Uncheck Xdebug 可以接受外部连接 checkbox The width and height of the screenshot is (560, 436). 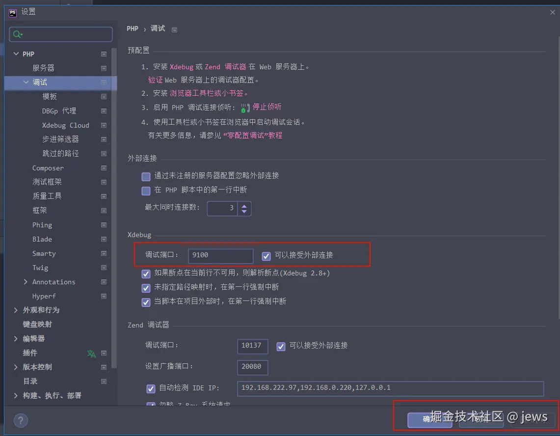point(266,256)
